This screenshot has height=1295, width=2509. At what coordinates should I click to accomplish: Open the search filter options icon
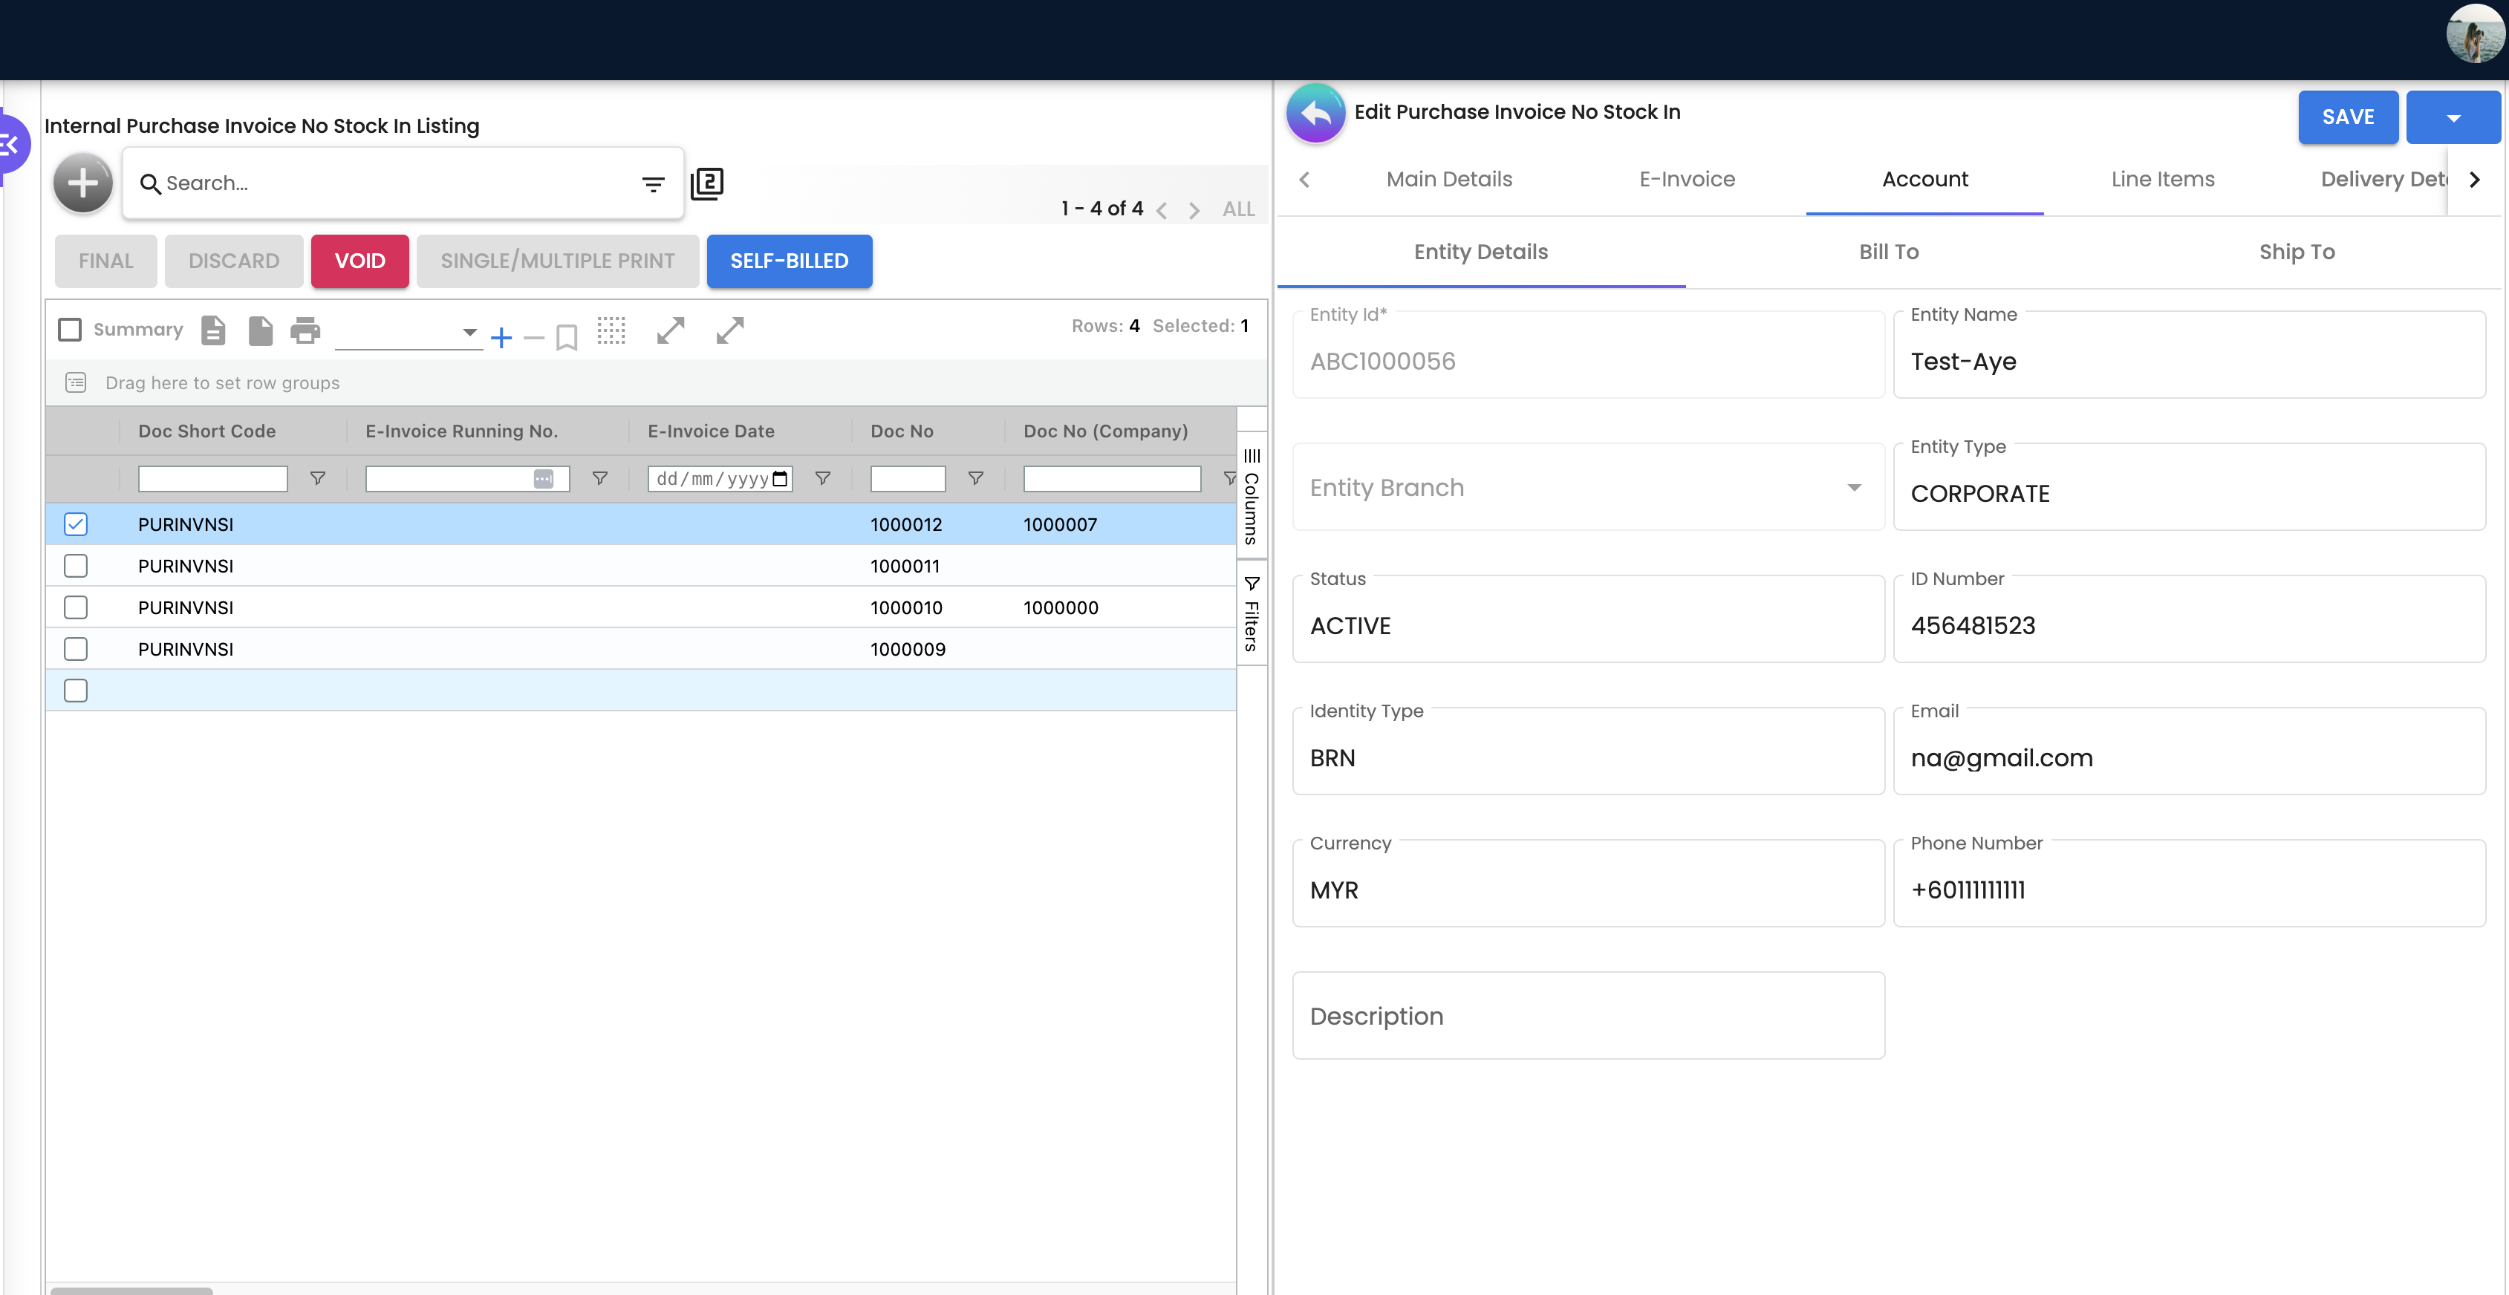[x=653, y=183]
